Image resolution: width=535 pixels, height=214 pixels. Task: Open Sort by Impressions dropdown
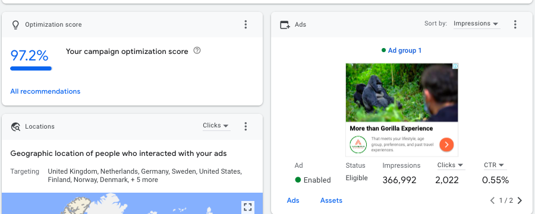click(x=476, y=24)
